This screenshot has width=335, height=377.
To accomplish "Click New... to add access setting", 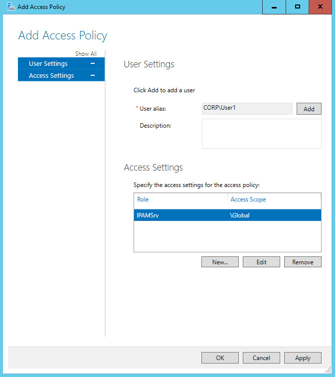I will point(220,262).
